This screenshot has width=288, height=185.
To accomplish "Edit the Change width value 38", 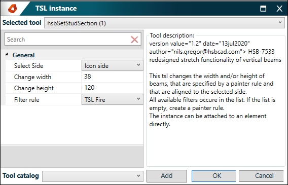I will coord(112,77).
